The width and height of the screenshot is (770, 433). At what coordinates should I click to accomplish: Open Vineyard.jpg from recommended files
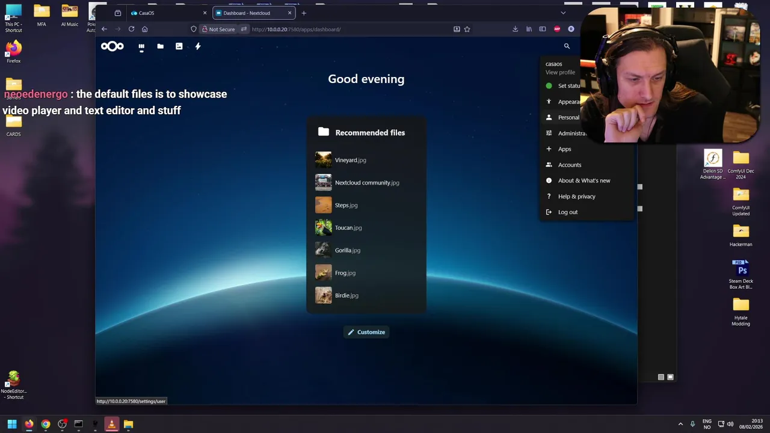click(x=366, y=160)
